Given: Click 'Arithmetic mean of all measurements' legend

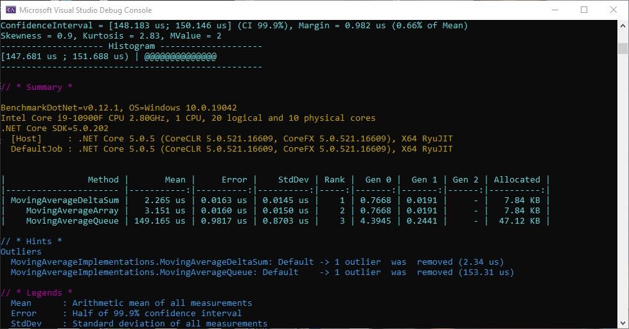Looking at the screenshot, I should [162, 303].
